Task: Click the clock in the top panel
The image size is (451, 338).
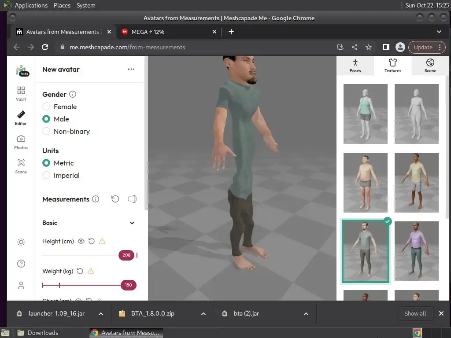Action: (x=427, y=5)
